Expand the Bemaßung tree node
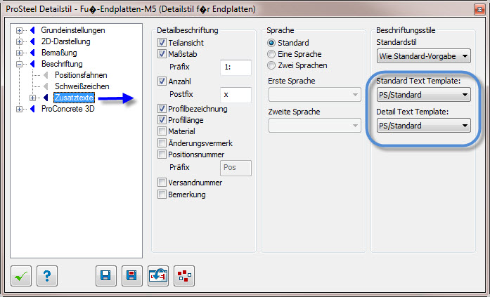 click(20, 53)
